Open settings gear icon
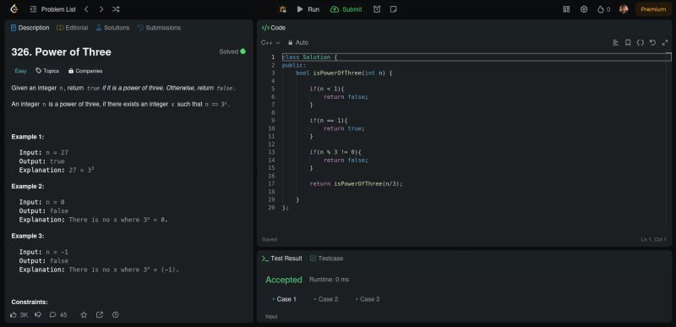This screenshot has height=327, width=676. pos(584,9)
